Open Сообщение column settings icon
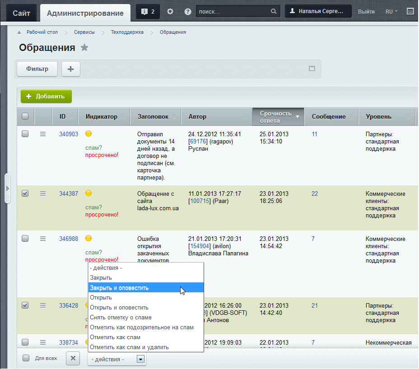 click(352, 117)
